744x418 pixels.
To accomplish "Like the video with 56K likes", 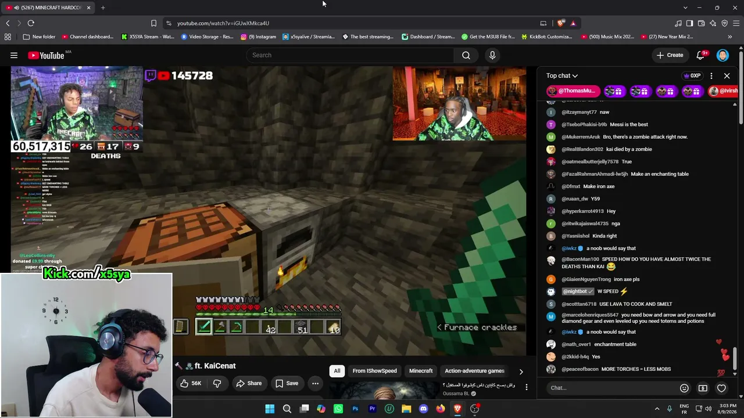I will tap(191, 383).
